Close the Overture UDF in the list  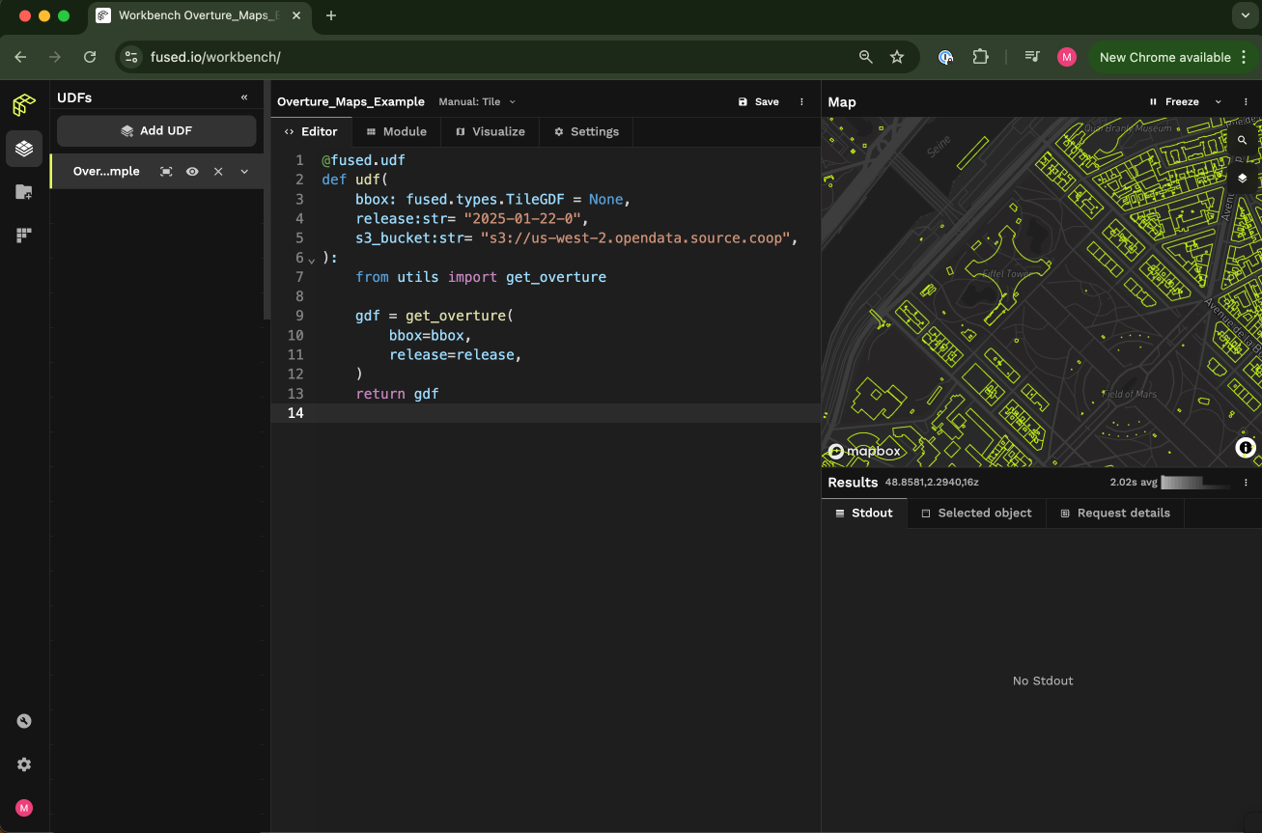(218, 172)
